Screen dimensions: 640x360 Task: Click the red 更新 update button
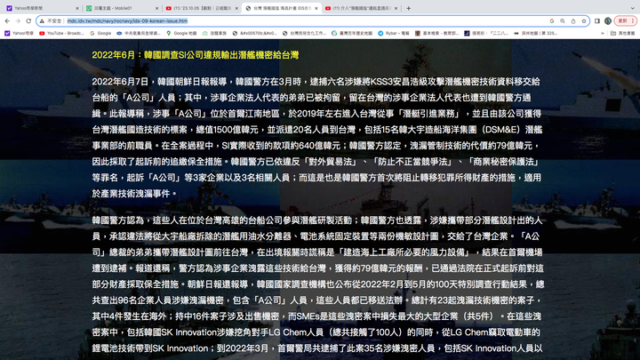625,20
